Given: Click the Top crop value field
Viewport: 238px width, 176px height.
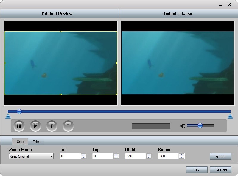Looking at the screenshot, I should click(x=103, y=156).
